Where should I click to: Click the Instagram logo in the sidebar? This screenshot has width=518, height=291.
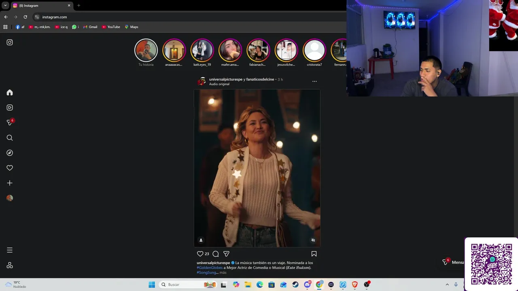10,42
